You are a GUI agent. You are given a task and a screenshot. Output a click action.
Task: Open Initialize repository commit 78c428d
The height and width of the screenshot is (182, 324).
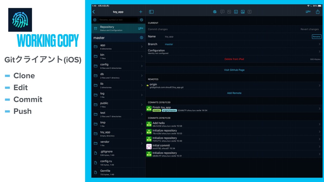[x=234, y=132]
